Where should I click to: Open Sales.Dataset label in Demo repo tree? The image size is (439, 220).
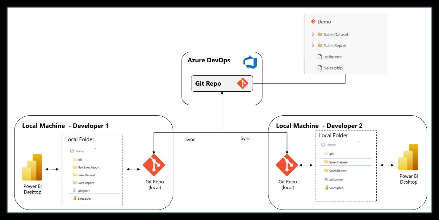(336, 35)
